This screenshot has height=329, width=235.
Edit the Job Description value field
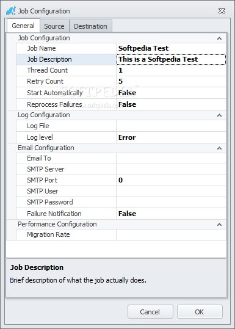tap(171, 59)
